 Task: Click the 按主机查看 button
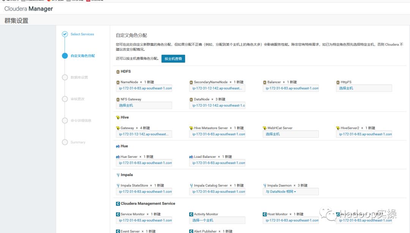(173, 59)
